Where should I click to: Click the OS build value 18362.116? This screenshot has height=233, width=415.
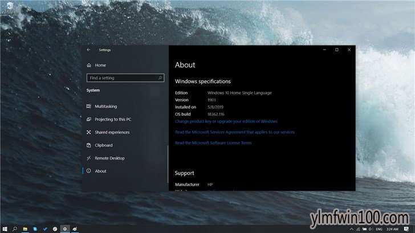point(216,115)
